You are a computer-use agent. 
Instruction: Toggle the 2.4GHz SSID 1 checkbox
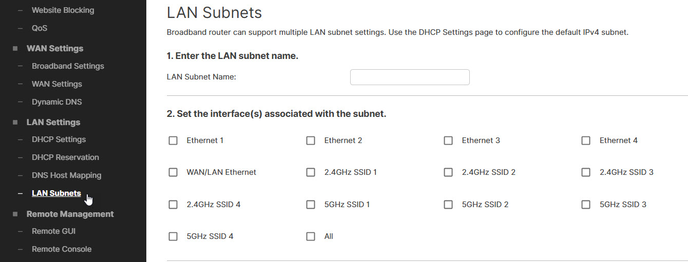(x=311, y=172)
